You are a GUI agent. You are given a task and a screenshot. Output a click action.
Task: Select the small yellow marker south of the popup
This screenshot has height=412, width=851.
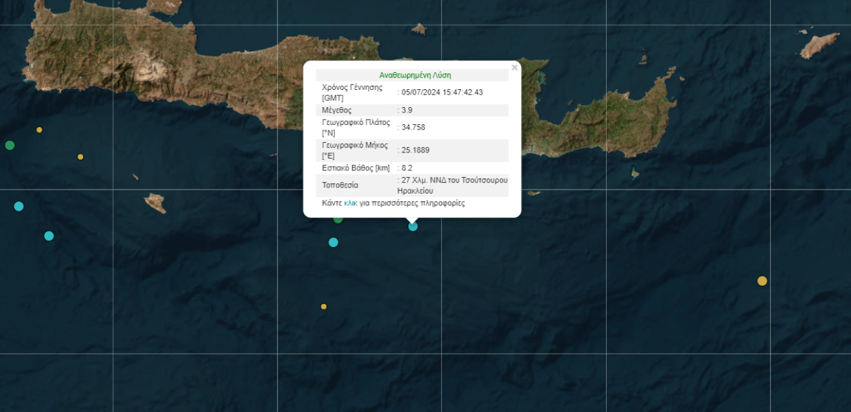[x=324, y=306]
